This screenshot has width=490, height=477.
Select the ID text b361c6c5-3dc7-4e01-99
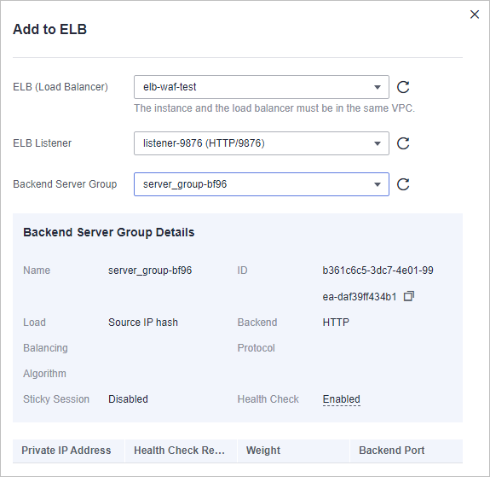(378, 270)
